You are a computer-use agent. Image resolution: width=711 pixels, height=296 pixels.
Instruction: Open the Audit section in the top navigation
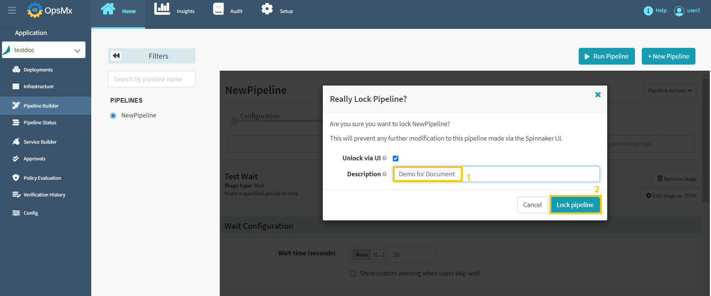227,10
